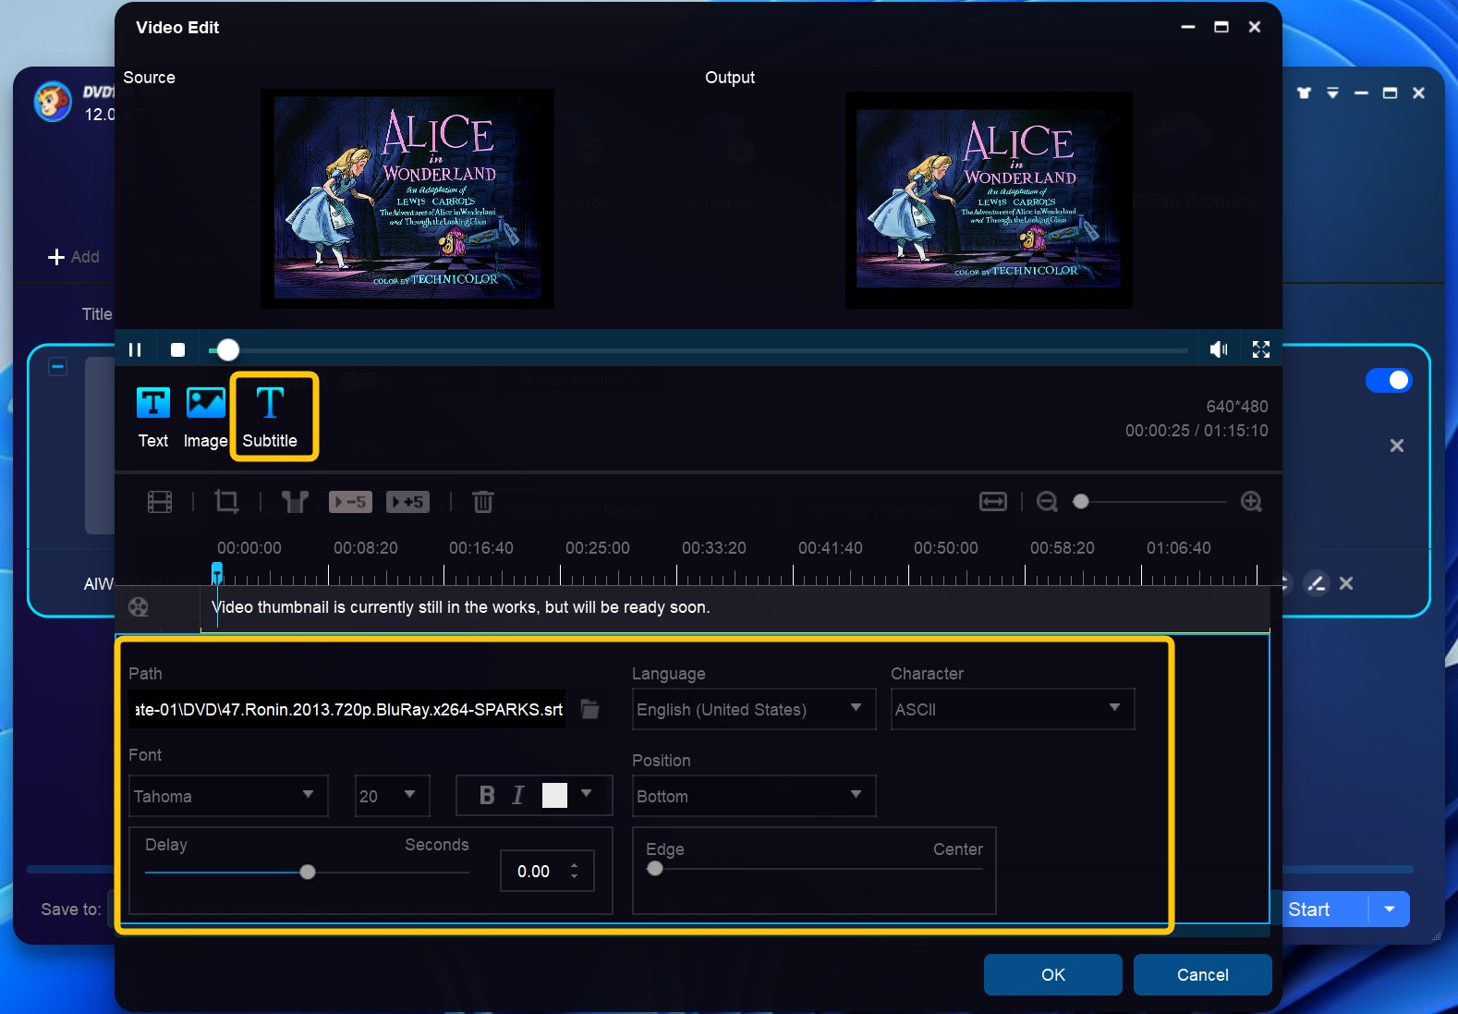
Task: Open Start button dropdown arrow in main window
Action: [x=1390, y=909]
